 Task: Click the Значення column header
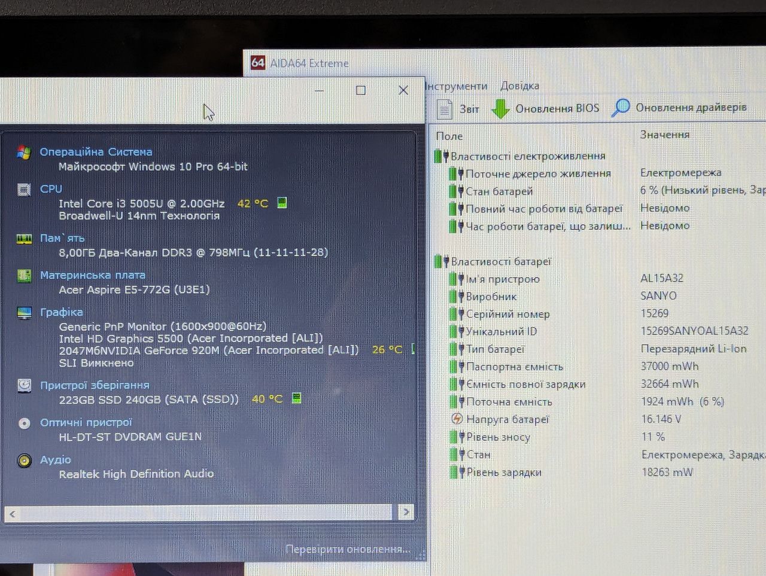pos(665,135)
